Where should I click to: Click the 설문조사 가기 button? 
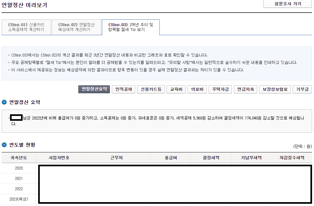point(287,4)
